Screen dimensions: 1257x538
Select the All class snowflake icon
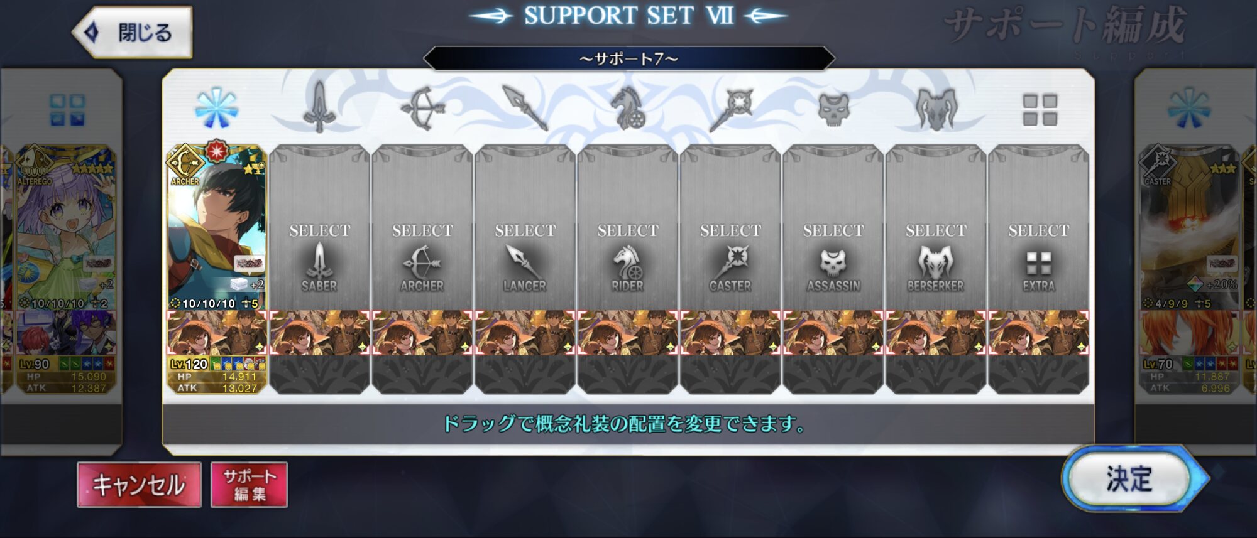(x=216, y=109)
